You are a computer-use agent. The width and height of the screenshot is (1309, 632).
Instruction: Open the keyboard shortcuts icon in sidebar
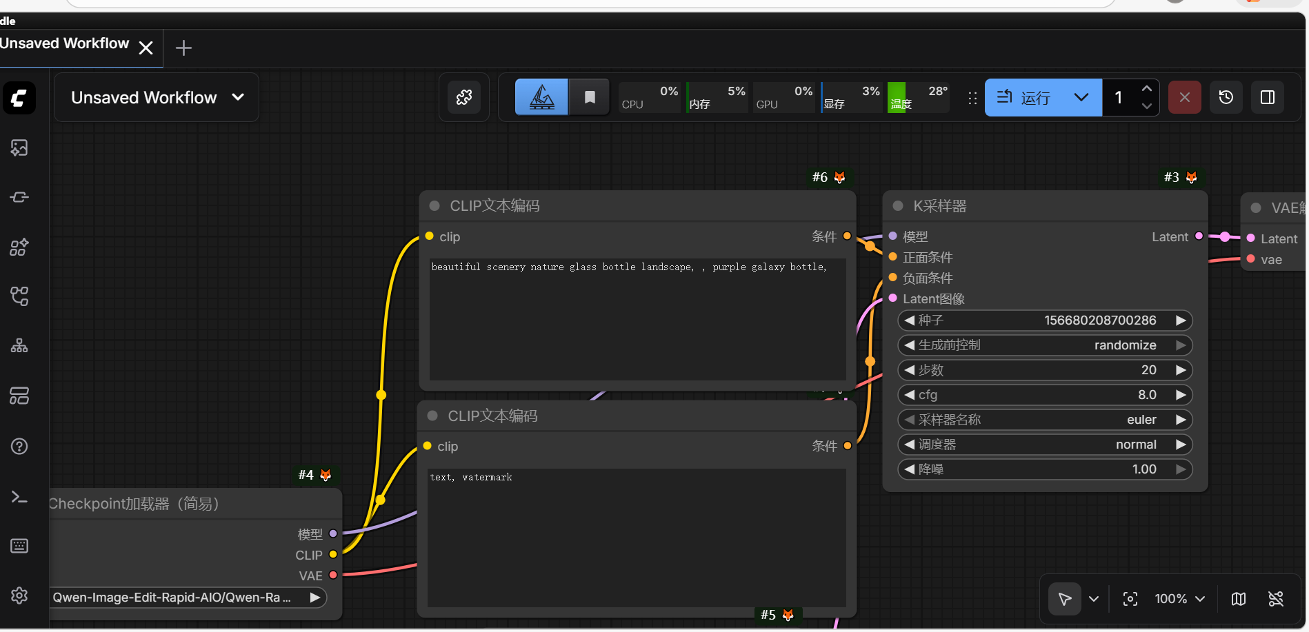click(19, 546)
